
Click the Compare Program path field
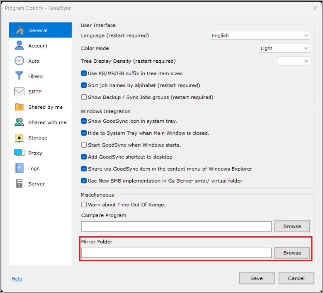[176, 226]
